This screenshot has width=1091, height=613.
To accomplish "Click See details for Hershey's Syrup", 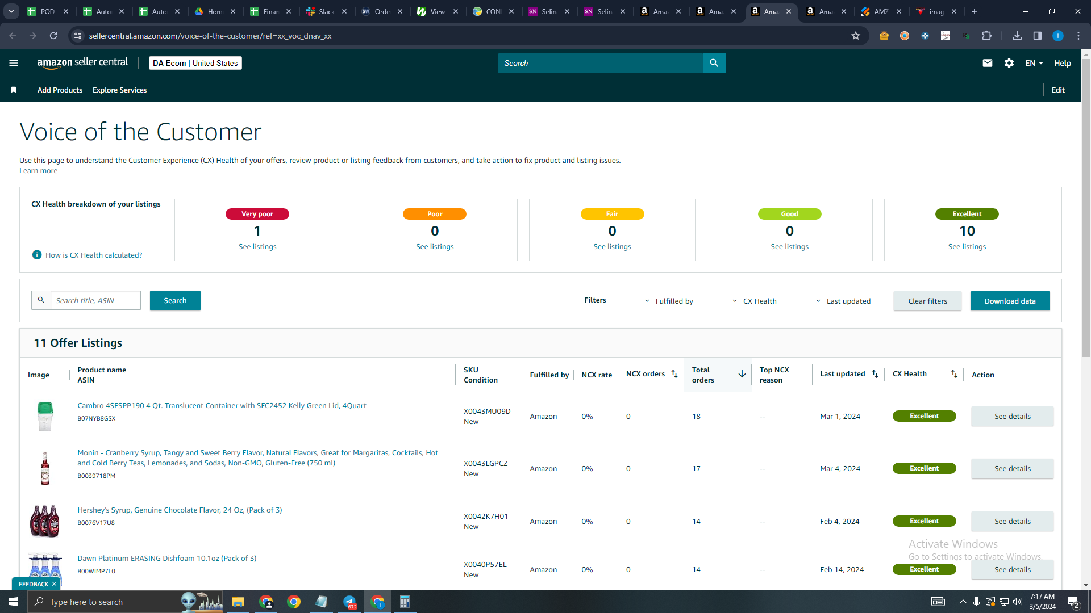I will [x=1012, y=521].
